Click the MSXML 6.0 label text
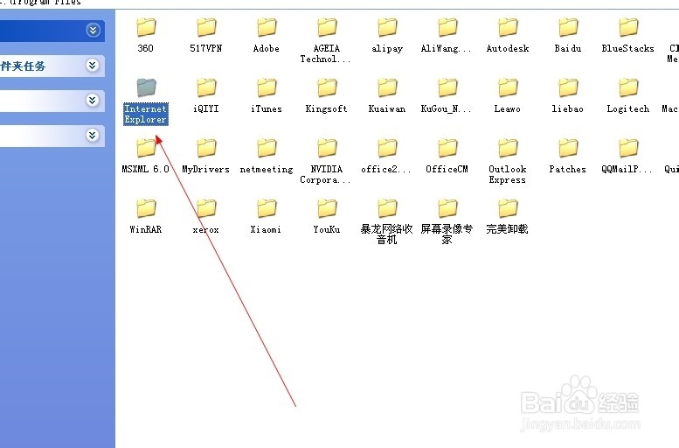The height and width of the screenshot is (448, 679). 145,169
